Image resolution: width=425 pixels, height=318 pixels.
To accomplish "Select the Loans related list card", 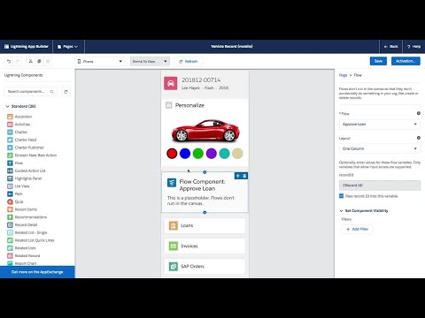I will [205, 225].
